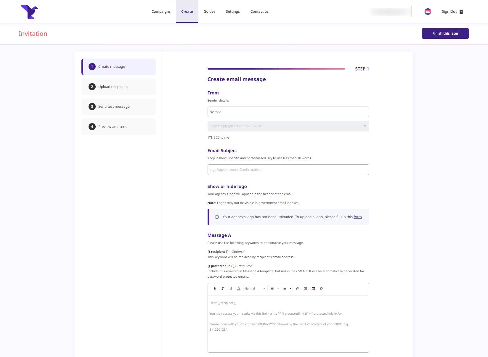The width and height of the screenshot is (488, 357).
Task: Click the Email Subject input field
Action: pos(288,170)
